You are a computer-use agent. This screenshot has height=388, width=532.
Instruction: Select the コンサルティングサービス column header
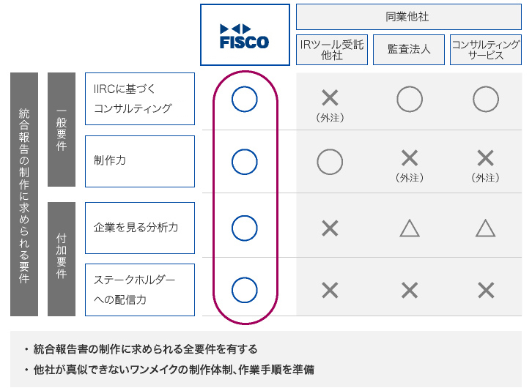click(486, 50)
